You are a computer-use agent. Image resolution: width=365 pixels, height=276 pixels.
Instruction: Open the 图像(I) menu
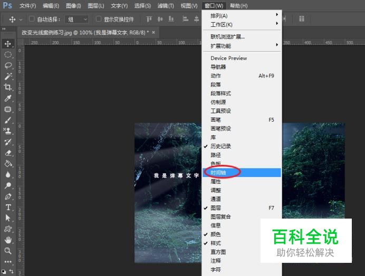click(73, 6)
